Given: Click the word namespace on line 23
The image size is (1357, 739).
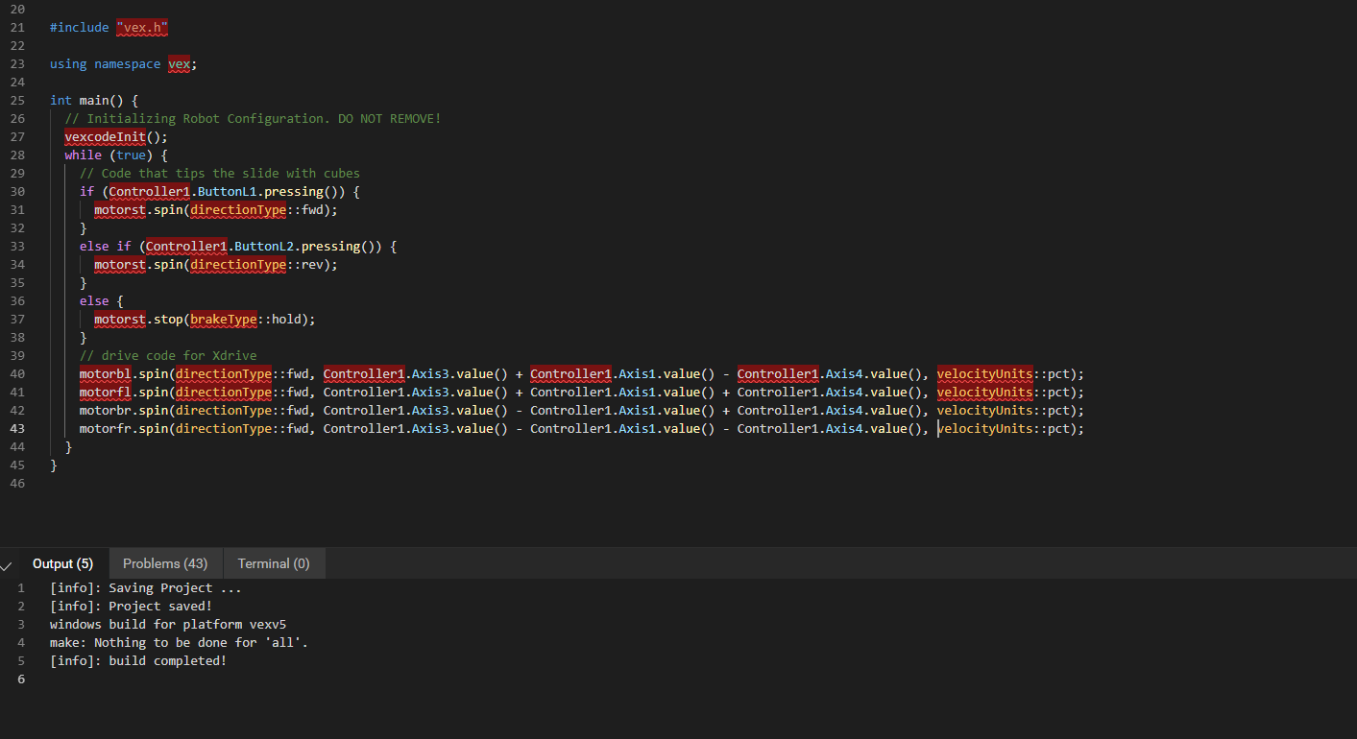Looking at the screenshot, I should click(127, 64).
